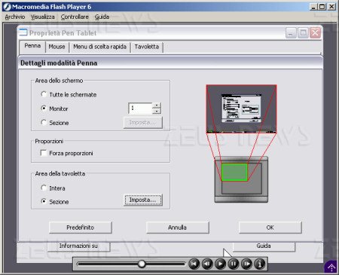This screenshot has height=275, width=339.
Task: Close the Proprietà Pen Tablet dialog
Action: (x=315, y=33)
